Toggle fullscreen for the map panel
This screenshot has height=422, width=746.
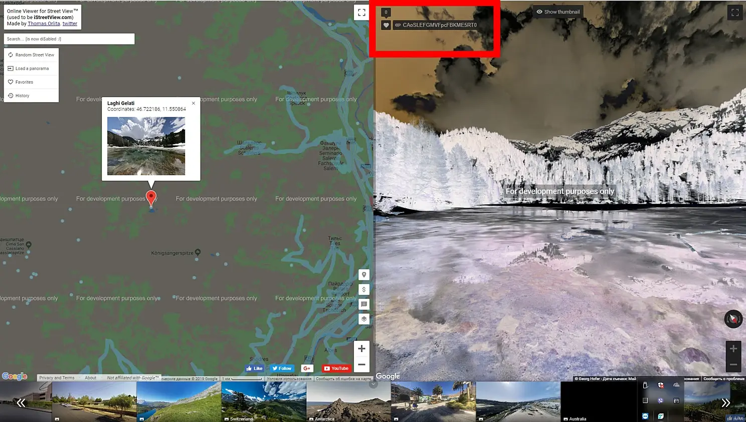pyautogui.click(x=361, y=13)
